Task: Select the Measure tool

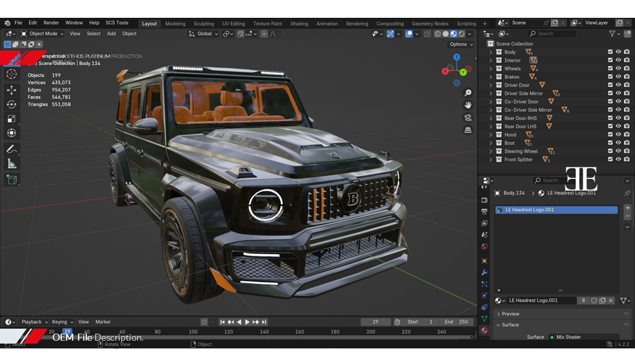Action: pos(11,163)
